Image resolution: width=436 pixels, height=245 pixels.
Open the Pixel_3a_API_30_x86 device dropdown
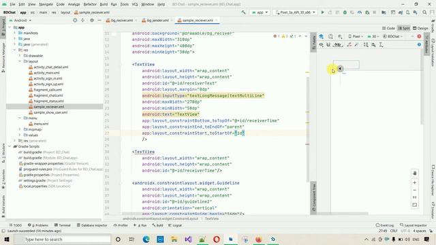click(x=295, y=12)
